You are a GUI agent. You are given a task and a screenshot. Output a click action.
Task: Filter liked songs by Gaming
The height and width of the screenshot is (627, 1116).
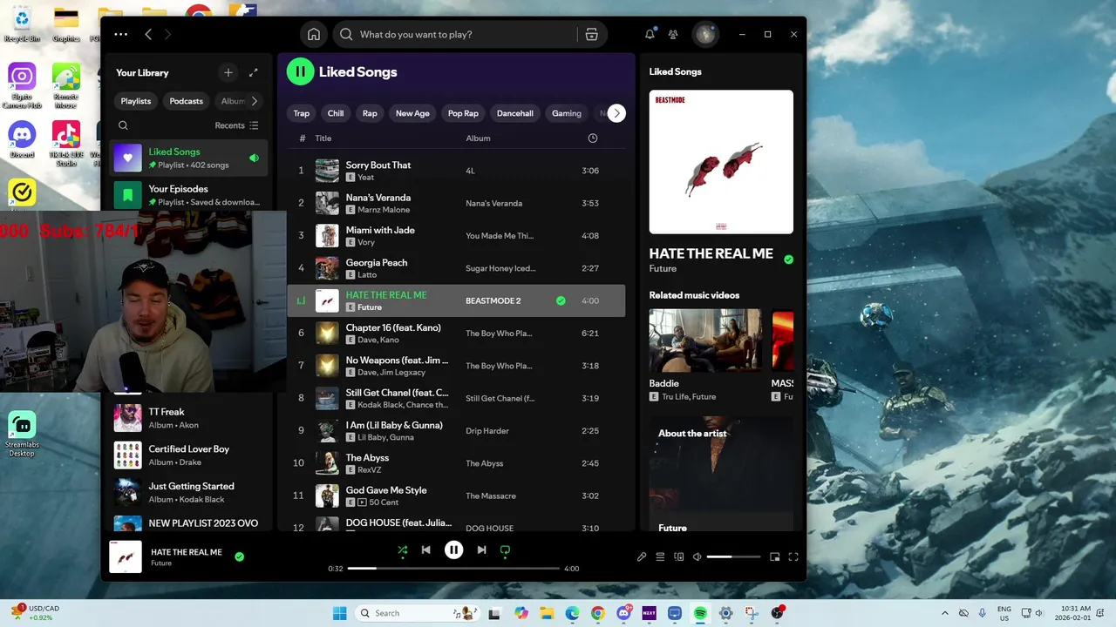(x=567, y=113)
